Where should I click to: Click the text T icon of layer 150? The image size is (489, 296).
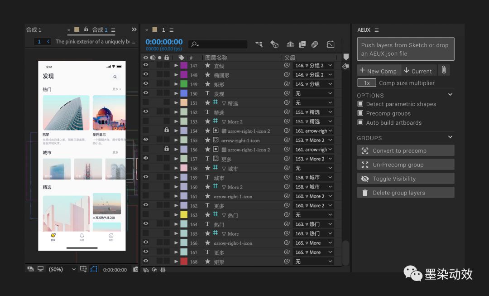coord(207,93)
